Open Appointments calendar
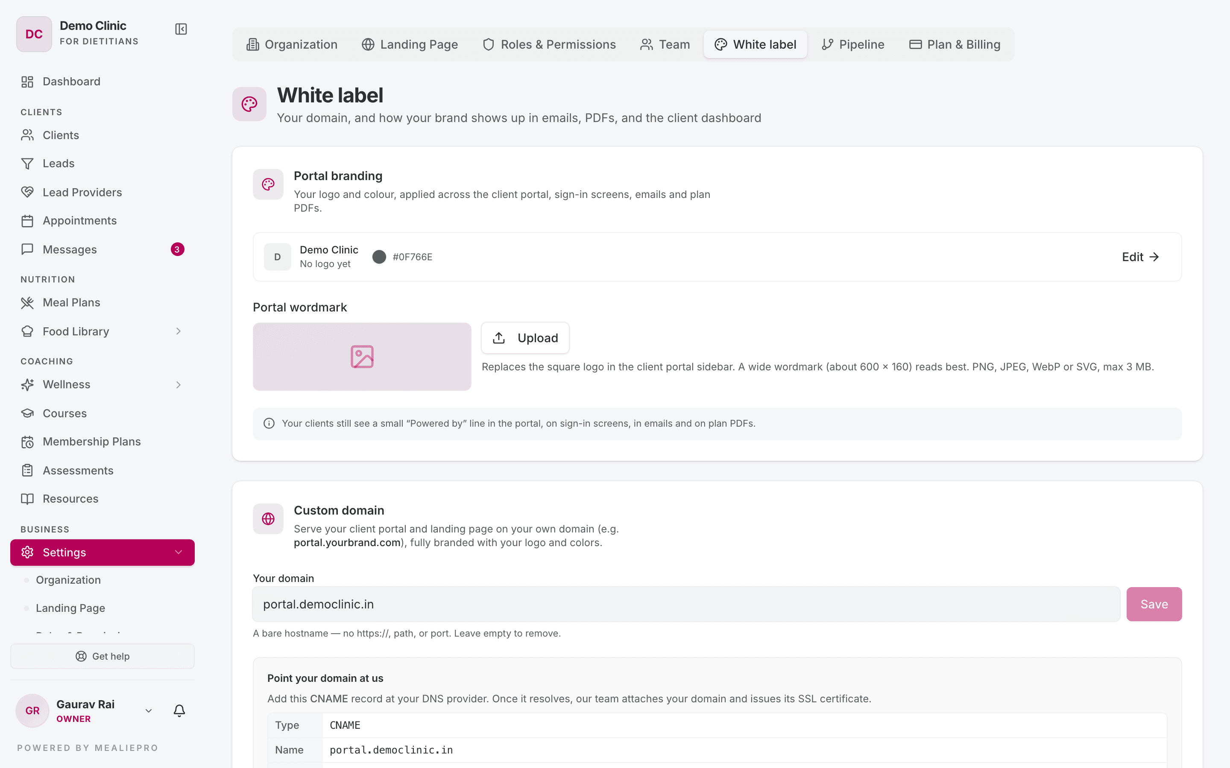This screenshot has width=1230, height=768. click(x=102, y=221)
